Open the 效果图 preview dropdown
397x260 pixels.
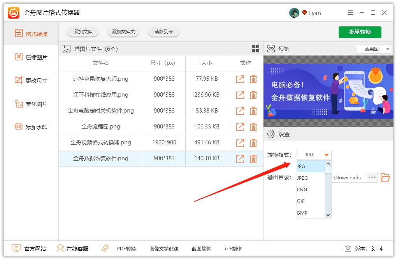click(x=374, y=49)
